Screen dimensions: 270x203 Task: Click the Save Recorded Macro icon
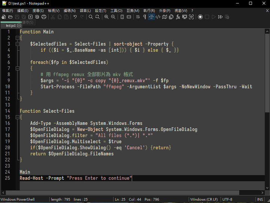(x=227, y=17)
